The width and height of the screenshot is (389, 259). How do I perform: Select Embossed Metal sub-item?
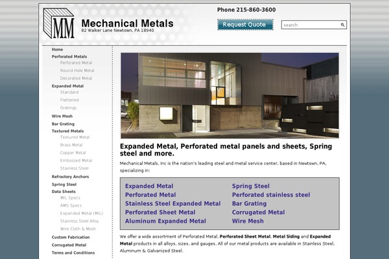[76, 161]
